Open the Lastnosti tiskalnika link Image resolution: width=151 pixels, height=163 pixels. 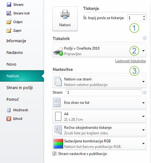[131, 61]
